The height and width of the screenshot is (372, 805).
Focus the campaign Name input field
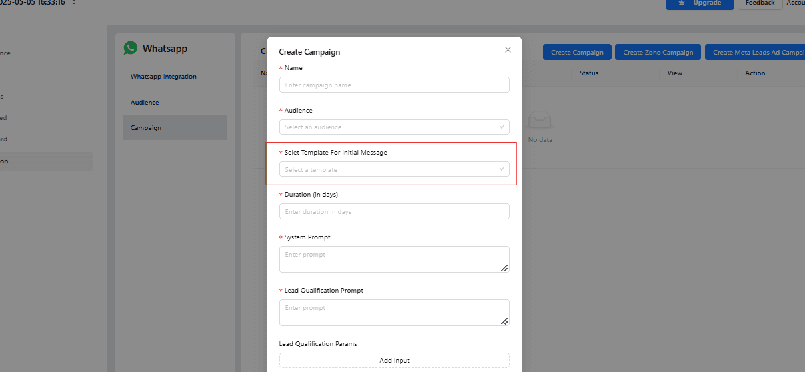tap(394, 85)
